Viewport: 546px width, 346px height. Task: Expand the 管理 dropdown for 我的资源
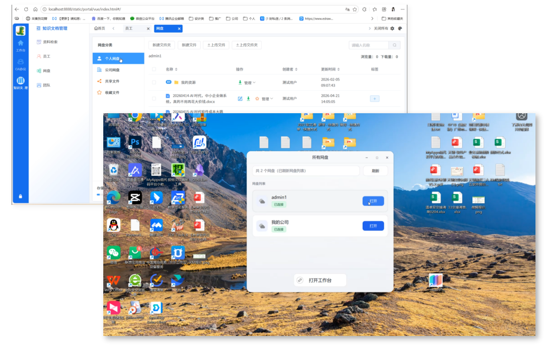point(250,83)
